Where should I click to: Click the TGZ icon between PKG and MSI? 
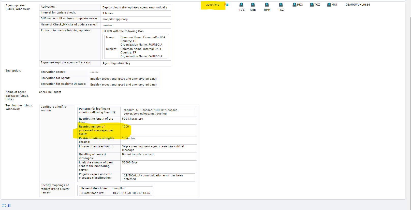tap(312, 5)
